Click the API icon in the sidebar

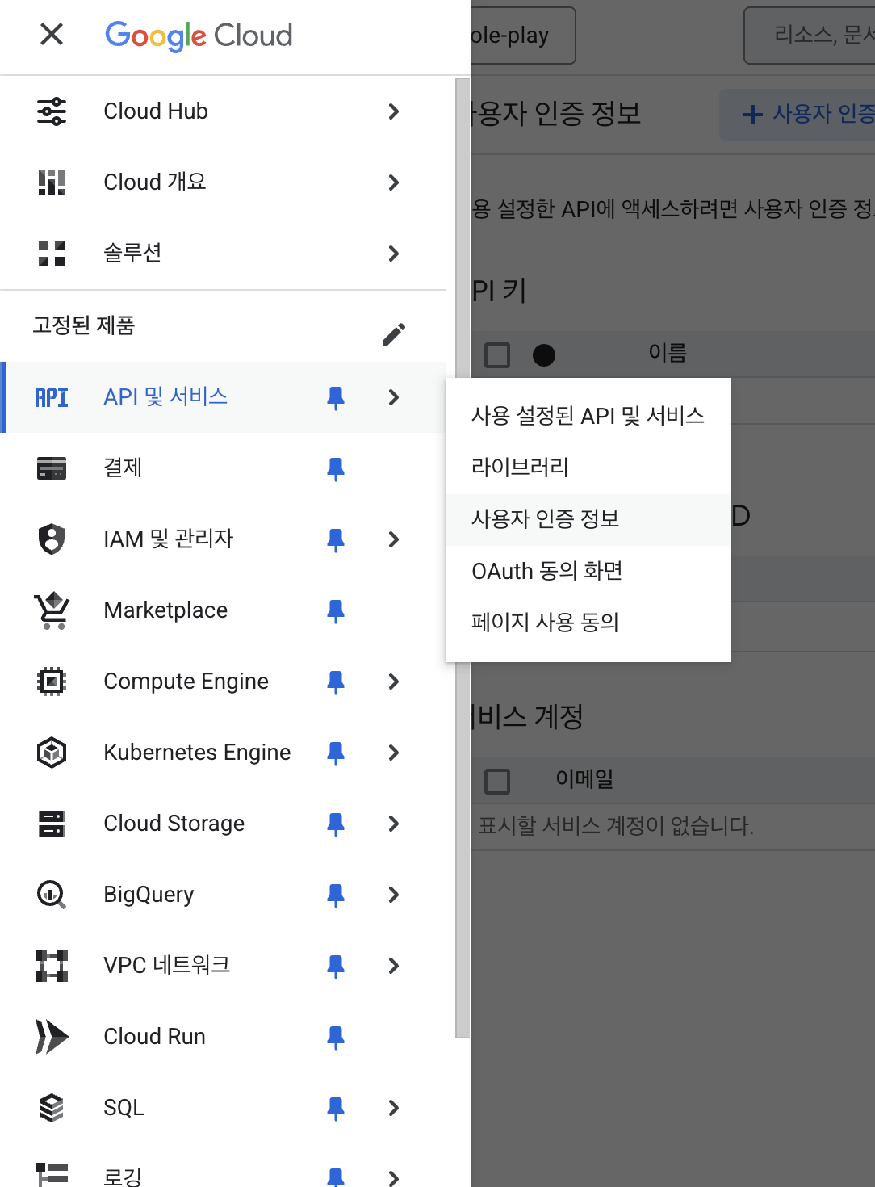(x=52, y=397)
